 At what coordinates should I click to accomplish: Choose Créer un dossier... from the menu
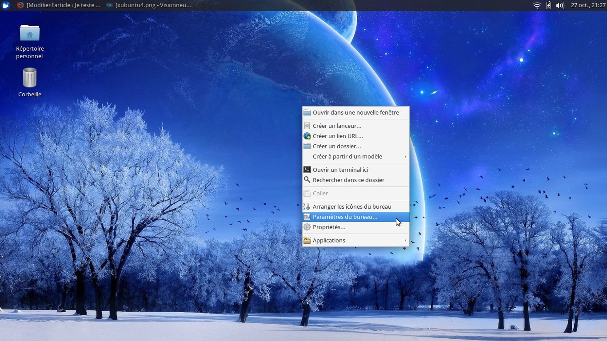(355, 146)
